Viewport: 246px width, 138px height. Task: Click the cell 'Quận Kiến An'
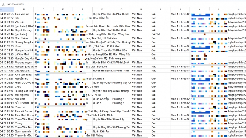tap(102, 131)
